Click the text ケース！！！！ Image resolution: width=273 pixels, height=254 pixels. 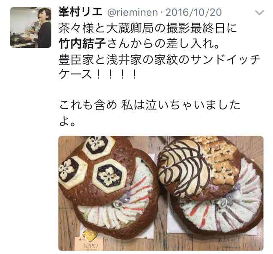[98, 75]
